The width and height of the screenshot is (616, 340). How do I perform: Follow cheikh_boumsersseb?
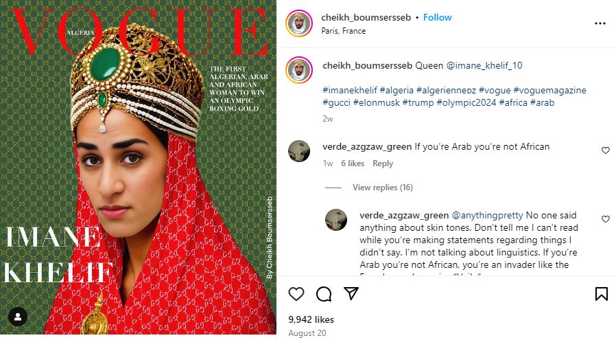(x=437, y=17)
